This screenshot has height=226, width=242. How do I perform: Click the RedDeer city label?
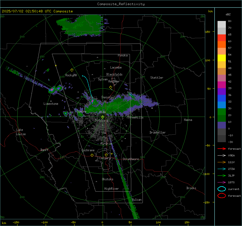pos(114,81)
